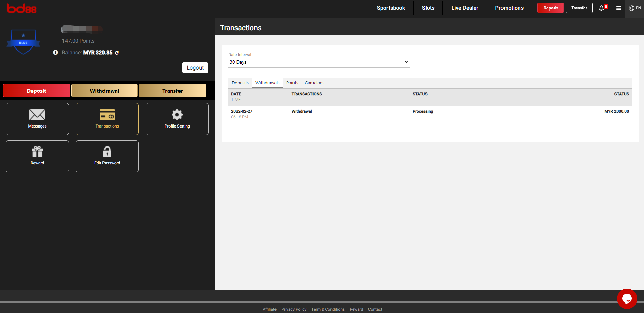Open the hamburger menu icon
Screen dimensions: 644x313
point(619,8)
